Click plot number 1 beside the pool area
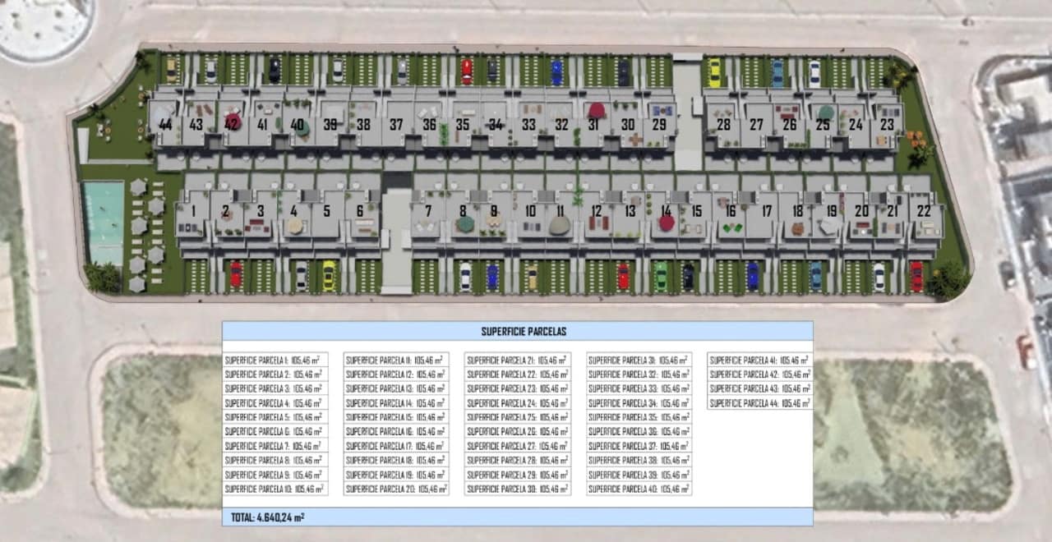This screenshot has height=542, width=1052. point(192,211)
